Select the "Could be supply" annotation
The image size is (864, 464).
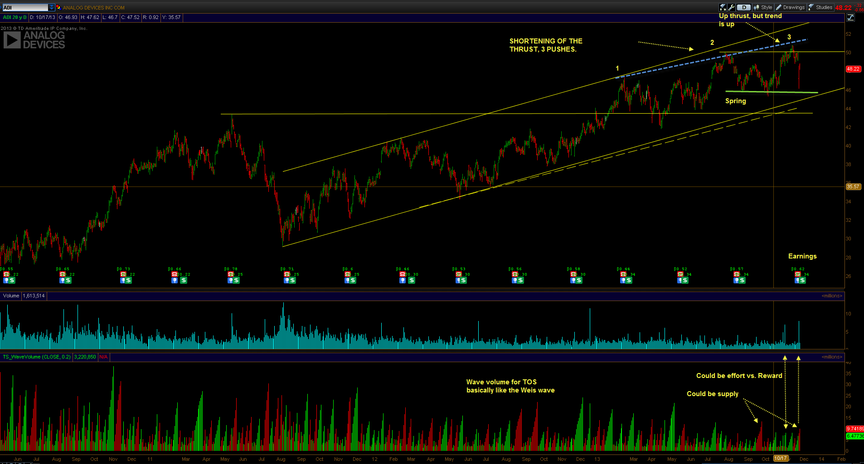713,394
